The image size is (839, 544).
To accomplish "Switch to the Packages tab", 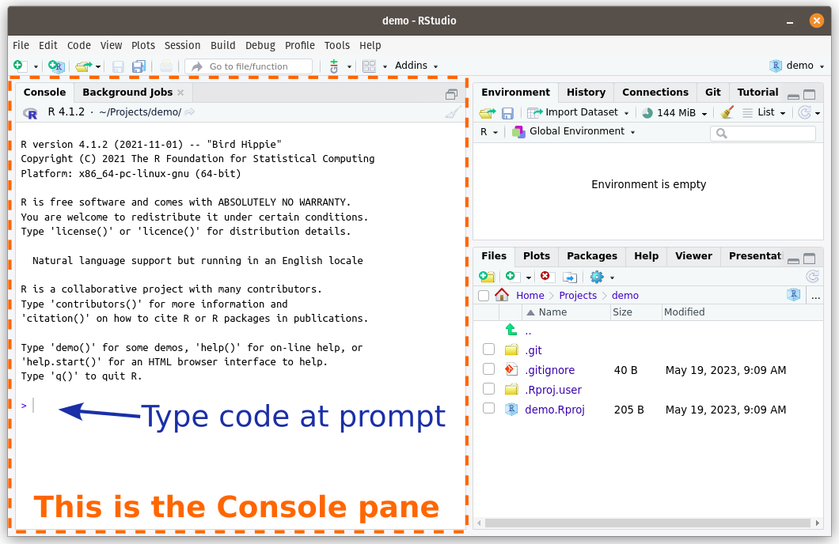I will [x=591, y=256].
